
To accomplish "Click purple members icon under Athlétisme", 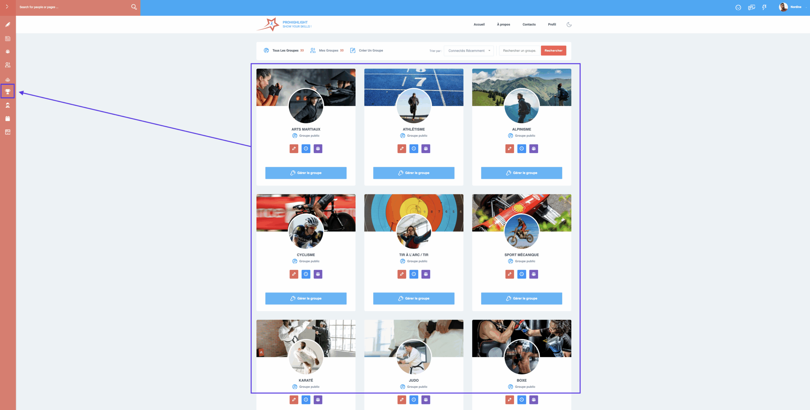I will click(426, 149).
